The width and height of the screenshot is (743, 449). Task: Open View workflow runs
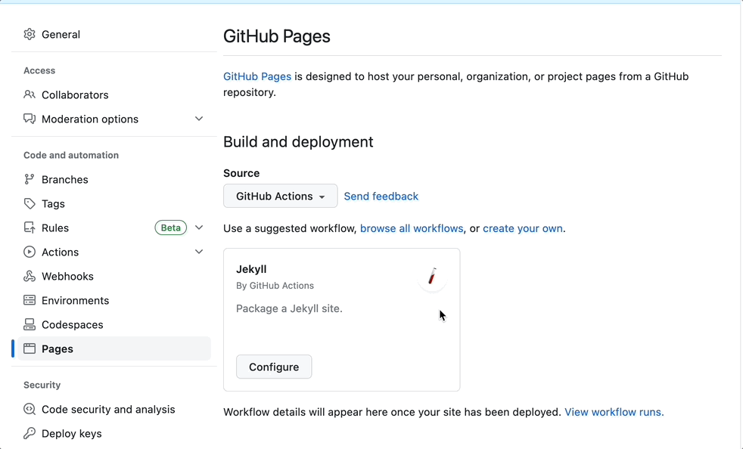click(613, 412)
